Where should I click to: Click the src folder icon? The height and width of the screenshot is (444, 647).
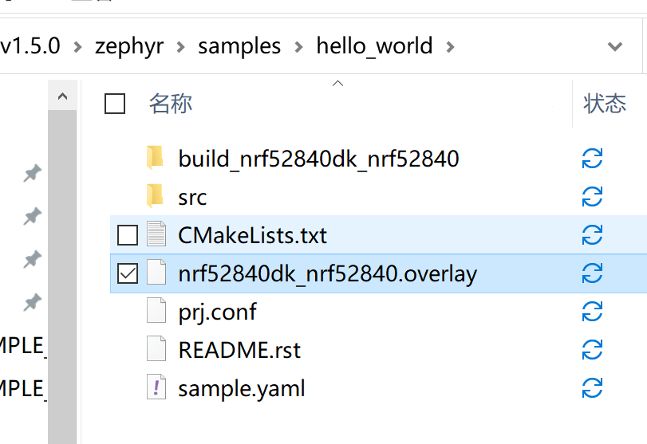click(156, 196)
